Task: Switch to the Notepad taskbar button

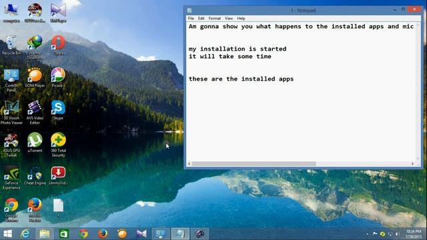Action: (x=180, y=234)
